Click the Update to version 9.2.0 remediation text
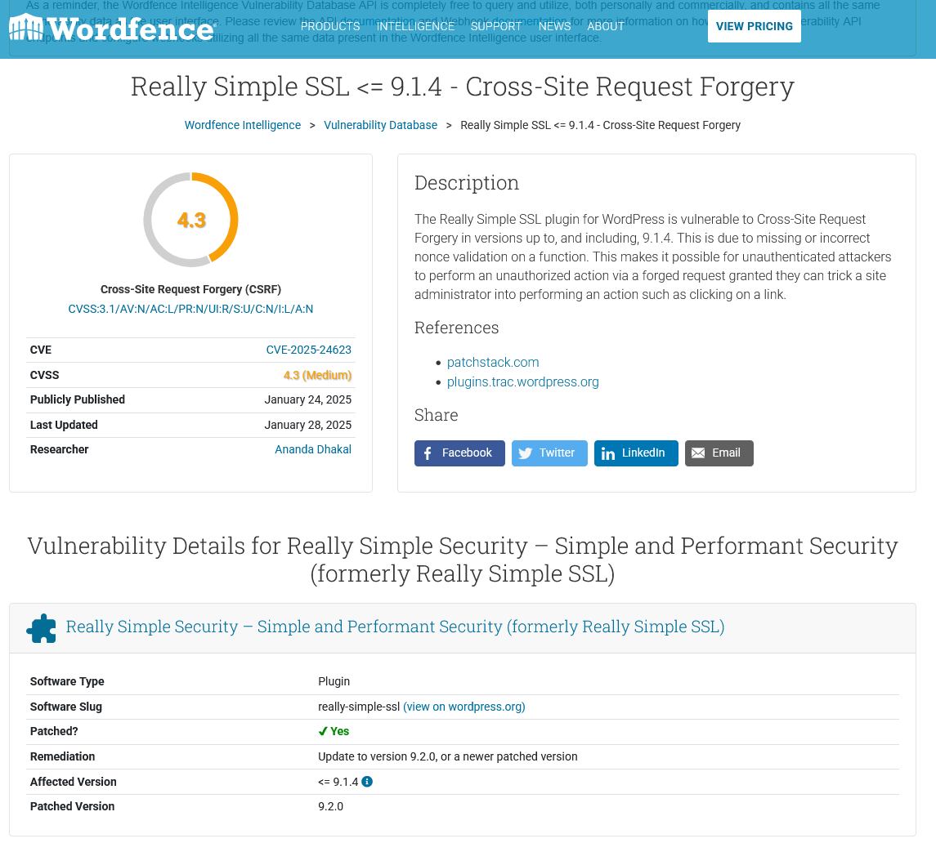Screen dimensions: 936x852 [x=447, y=757]
